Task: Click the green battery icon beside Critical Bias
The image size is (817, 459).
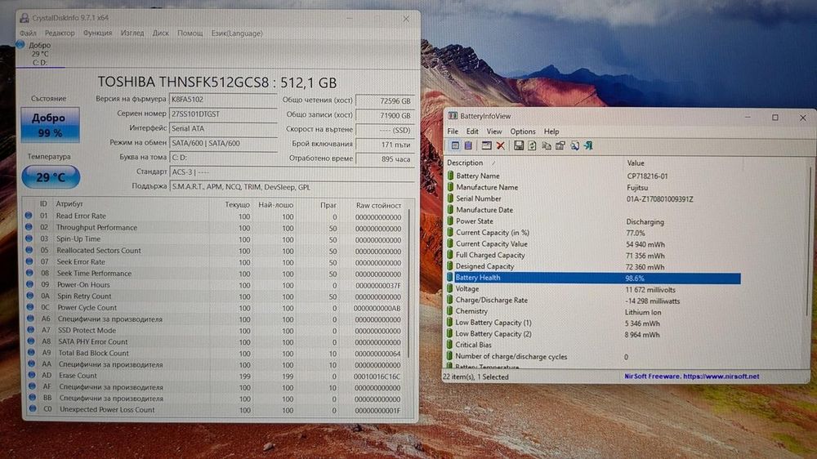Action: (449, 345)
